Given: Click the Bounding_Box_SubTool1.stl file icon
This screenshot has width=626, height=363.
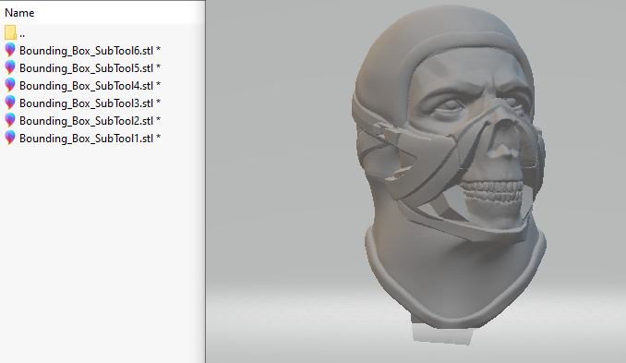Looking at the screenshot, I should [10, 139].
